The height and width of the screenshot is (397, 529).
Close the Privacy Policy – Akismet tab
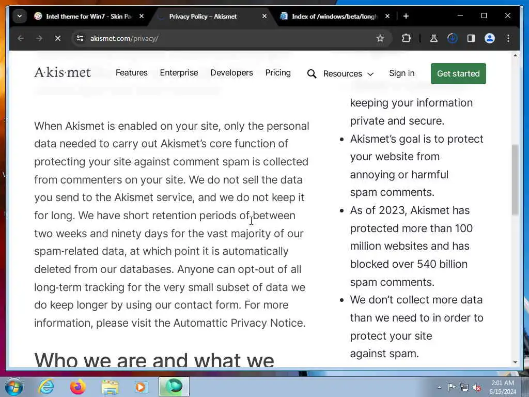(264, 16)
